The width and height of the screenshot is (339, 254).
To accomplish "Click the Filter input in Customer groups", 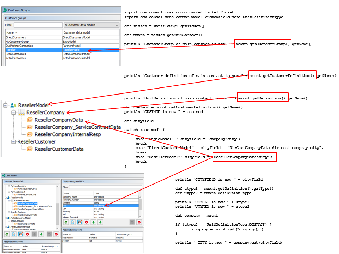I will [x=38, y=25].
